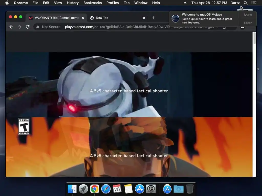Viewport: 262px width, 196px height.
Task: Open a new tab with plus button
Action: (x=154, y=18)
